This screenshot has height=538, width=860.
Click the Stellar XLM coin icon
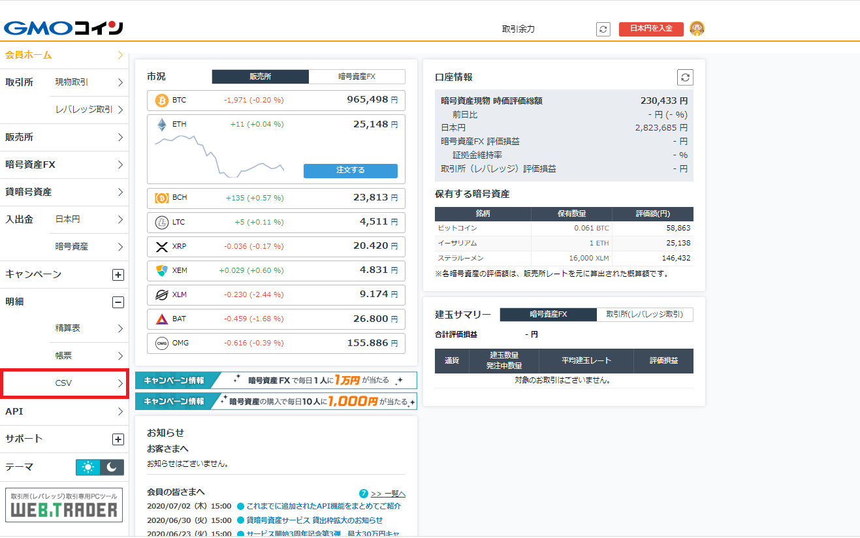click(161, 295)
